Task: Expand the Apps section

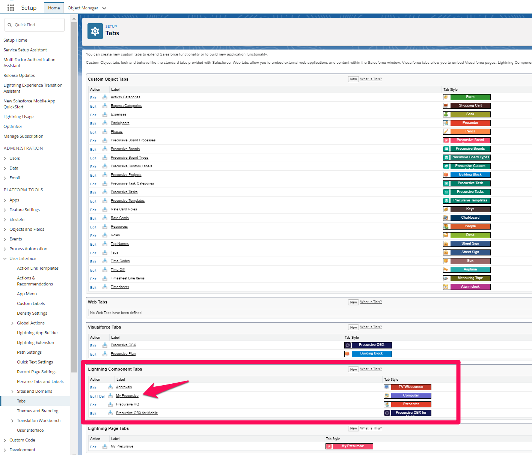Action: [5, 200]
